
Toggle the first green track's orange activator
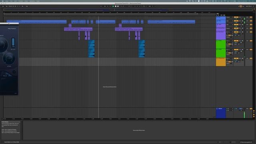(x=236, y=41)
